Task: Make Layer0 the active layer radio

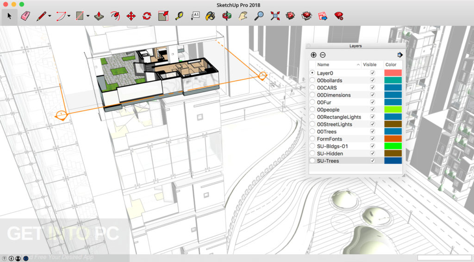Action: coord(312,73)
